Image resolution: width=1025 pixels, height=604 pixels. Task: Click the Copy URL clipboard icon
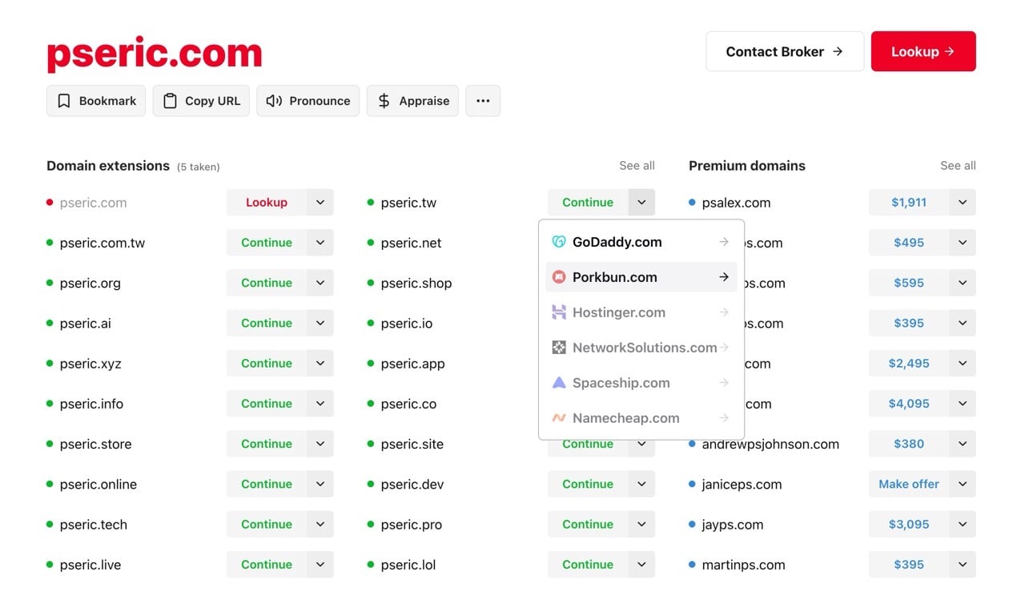(x=169, y=100)
